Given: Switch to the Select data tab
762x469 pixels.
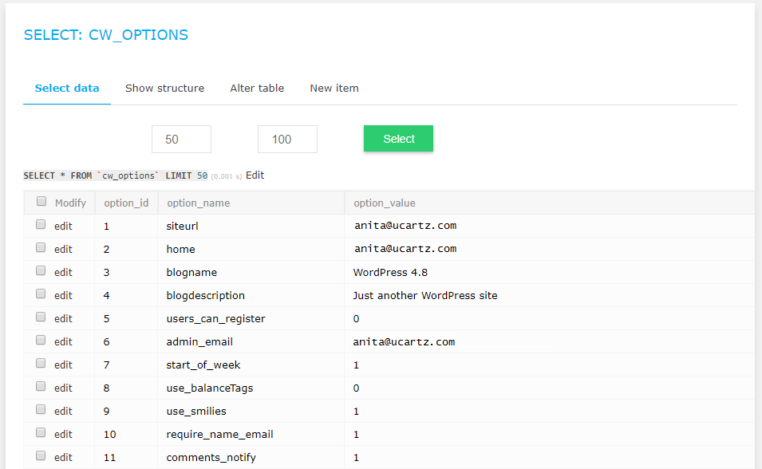Looking at the screenshot, I should click(x=67, y=89).
